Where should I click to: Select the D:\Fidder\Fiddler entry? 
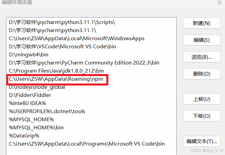click(x=91, y=95)
